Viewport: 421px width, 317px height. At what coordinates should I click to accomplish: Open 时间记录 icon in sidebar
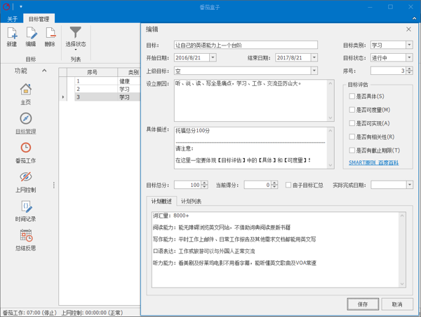[25, 207]
